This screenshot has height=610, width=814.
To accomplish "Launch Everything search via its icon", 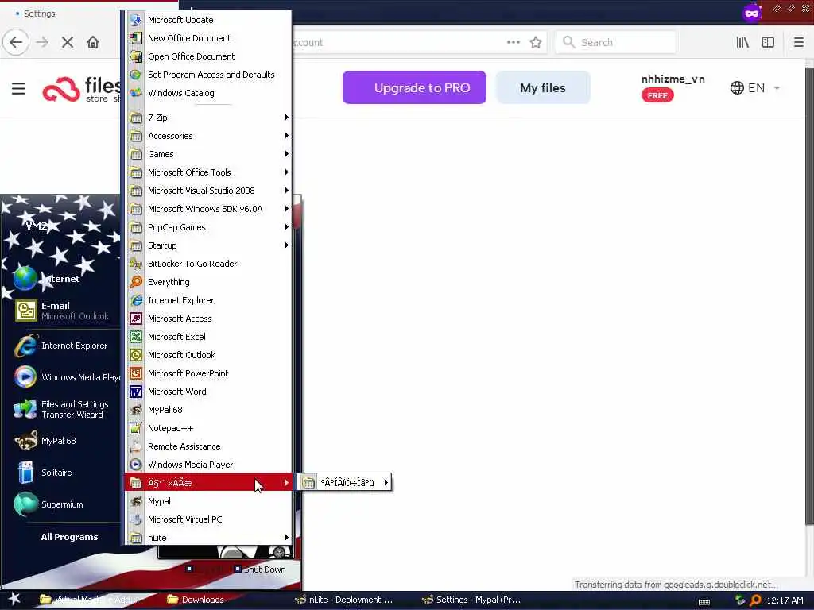I will [135, 282].
